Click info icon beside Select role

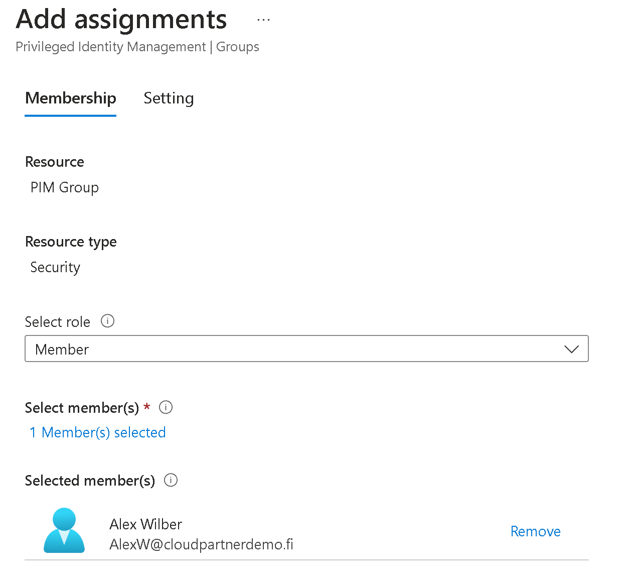pyautogui.click(x=107, y=321)
